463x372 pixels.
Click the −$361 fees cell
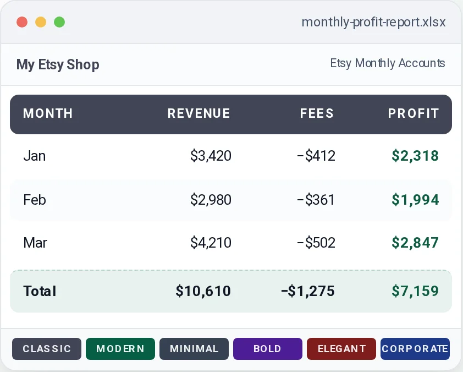[x=316, y=200]
